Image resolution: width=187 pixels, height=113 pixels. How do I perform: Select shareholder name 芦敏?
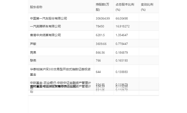tap(33, 44)
